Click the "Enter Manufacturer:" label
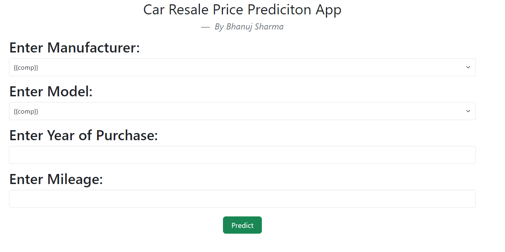The width and height of the screenshot is (505, 252). tap(75, 47)
